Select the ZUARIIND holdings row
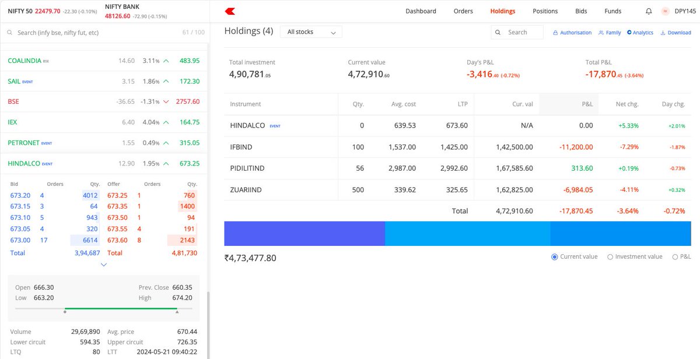The height and width of the screenshot is (359, 700). [x=459, y=190]
